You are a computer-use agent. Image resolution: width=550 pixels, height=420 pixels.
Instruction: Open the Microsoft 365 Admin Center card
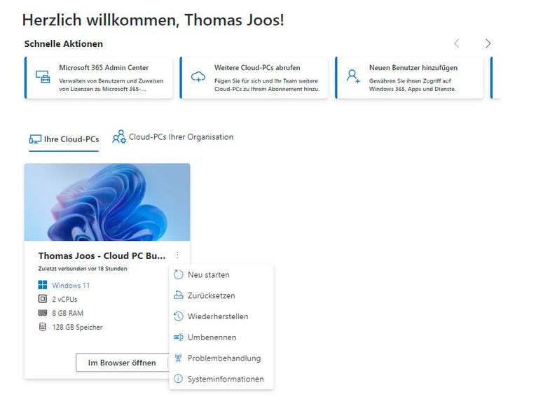click(99, 78)
